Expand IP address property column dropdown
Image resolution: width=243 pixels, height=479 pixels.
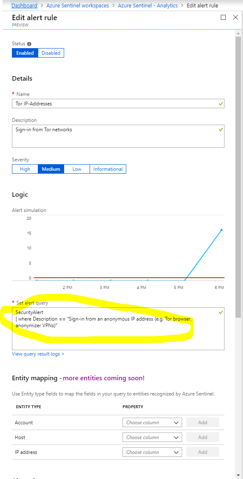pyautogui.click(x=152, y=452)
